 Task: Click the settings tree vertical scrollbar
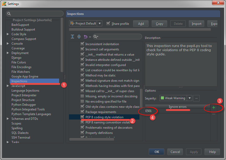62,45
